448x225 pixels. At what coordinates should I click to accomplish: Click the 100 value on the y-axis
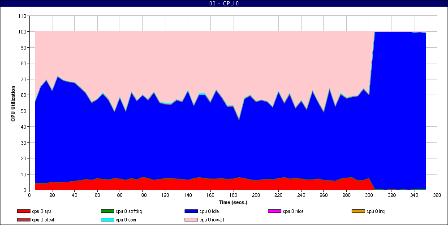point(22,32)
